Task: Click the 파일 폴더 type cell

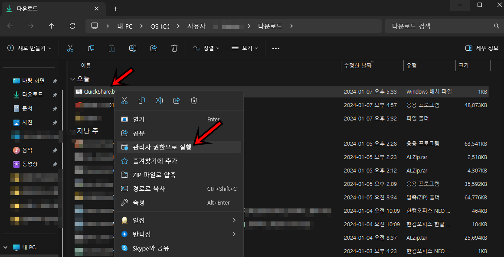Action: coord(418,119)
